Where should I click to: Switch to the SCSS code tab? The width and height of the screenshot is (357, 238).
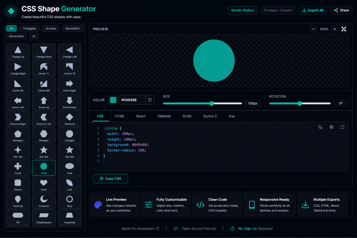click(187, 116)
